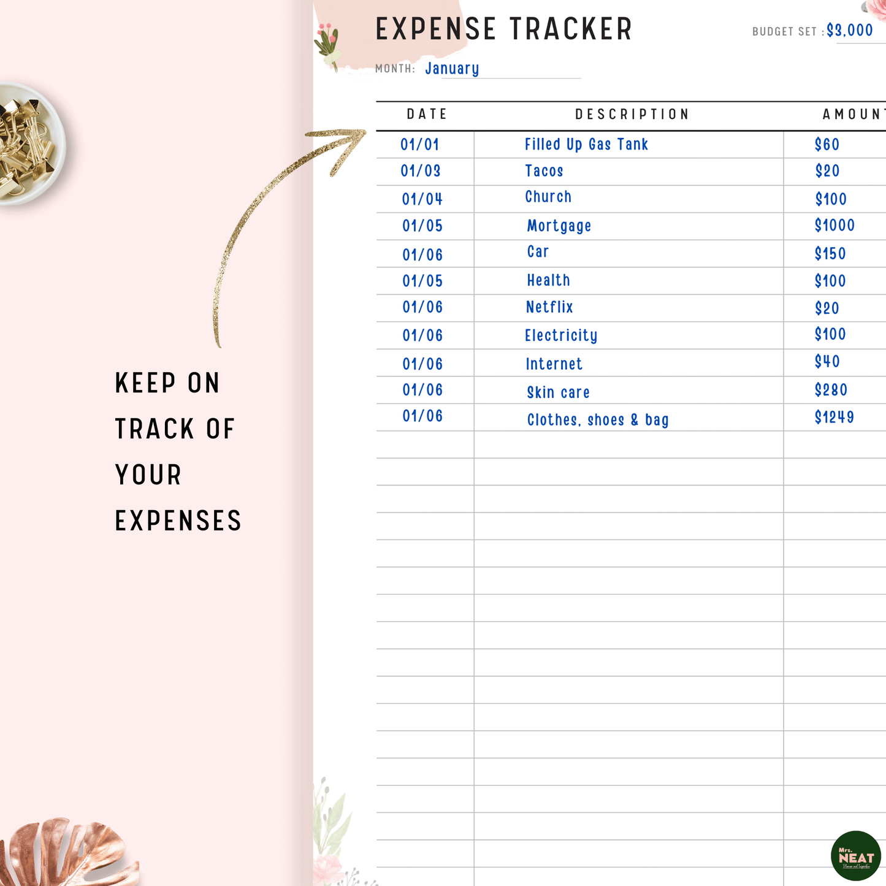This screenshot has height=886, width=886.
Task: Click the $1249 amount cell
Action: coord(834,418)
